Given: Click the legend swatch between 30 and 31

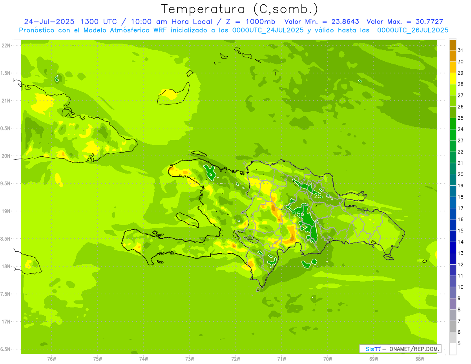Looking at the screenshot, I should point(453,56).
